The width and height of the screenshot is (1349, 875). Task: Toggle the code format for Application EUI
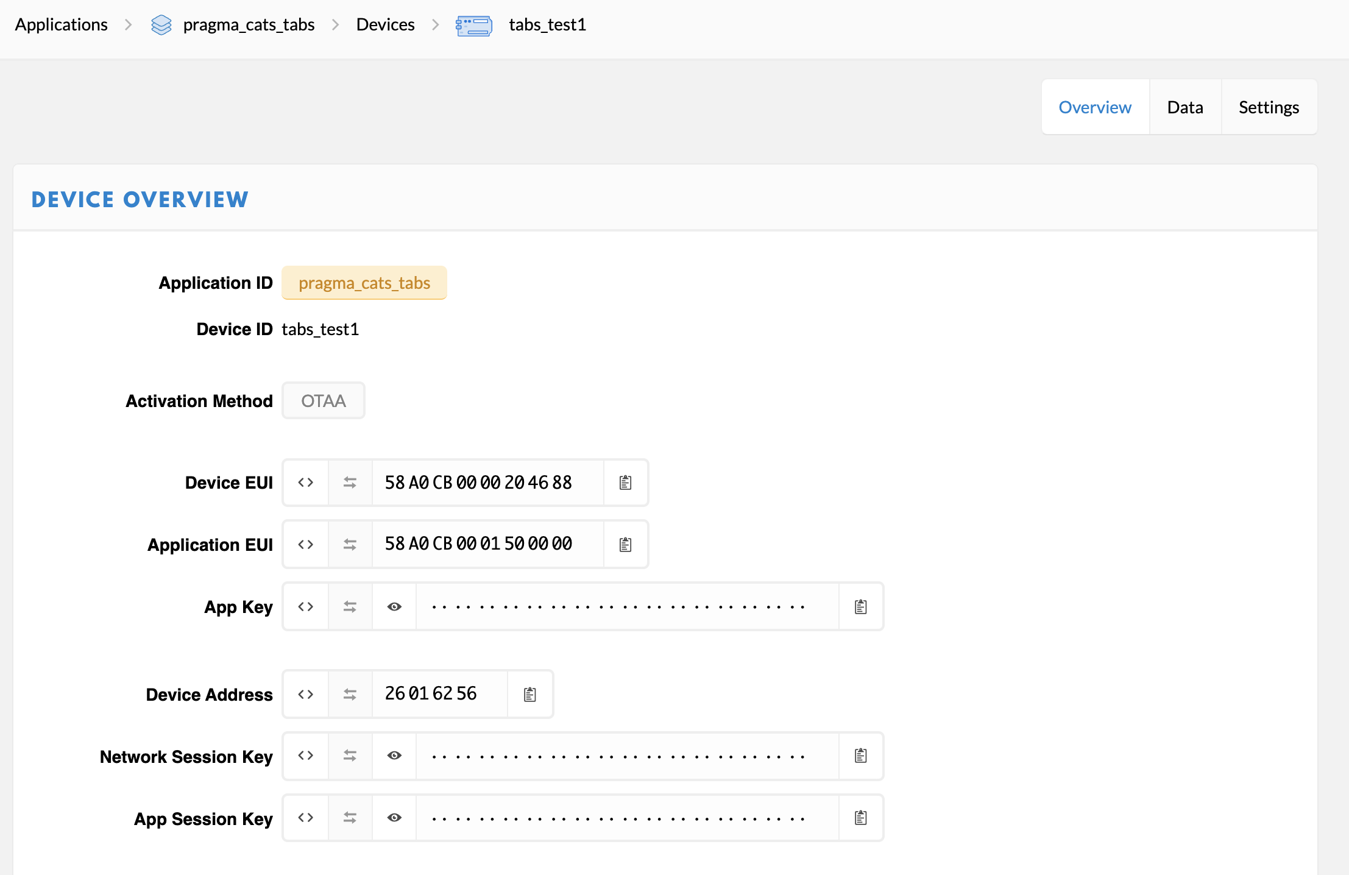point(306,545)
